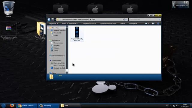This screenshot has height=108, width=192.
Task: Launch Firefox from the taskbar
Action: (12, 105)
